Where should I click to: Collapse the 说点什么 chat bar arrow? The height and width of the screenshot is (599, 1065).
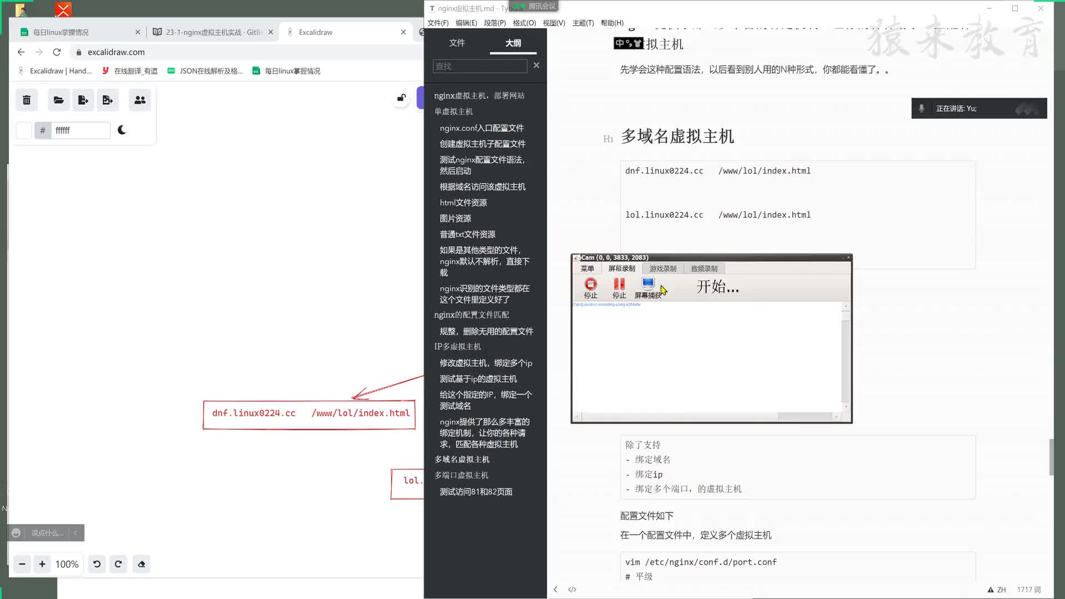75,533
